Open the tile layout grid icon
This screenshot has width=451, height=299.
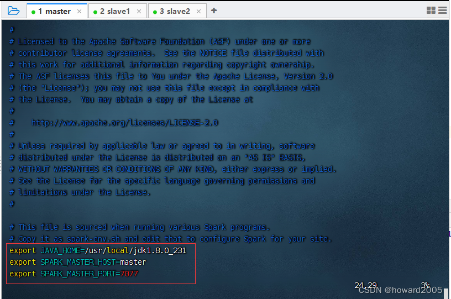431,11
